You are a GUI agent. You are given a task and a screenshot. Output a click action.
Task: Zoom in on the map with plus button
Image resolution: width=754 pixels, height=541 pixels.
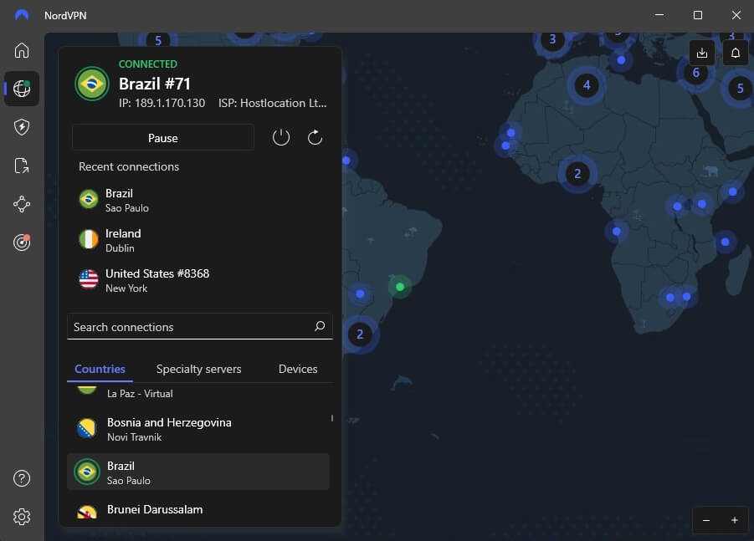point(735,520)
